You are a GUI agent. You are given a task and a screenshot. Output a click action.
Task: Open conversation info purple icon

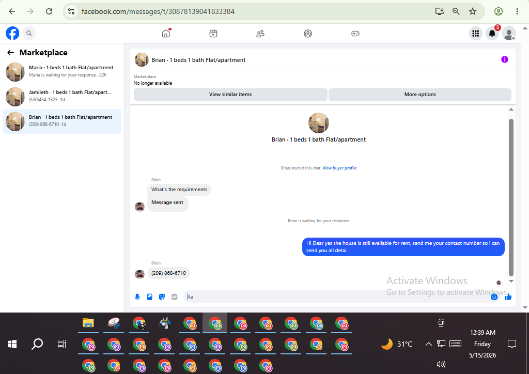(x=504, y=60)
